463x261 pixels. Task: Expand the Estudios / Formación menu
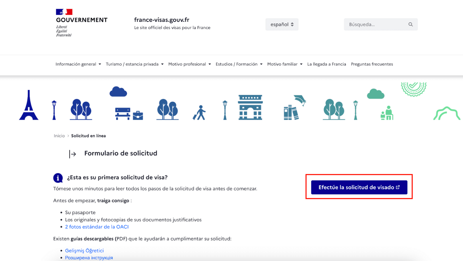click(x=239, y=64)
